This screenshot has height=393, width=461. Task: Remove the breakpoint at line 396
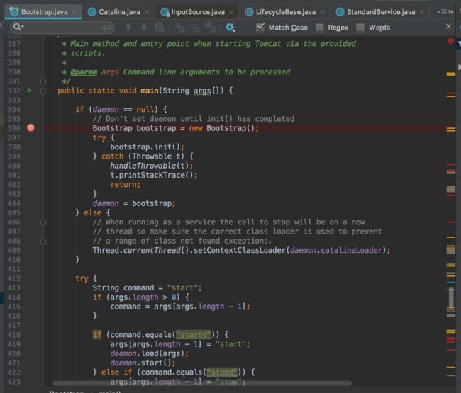[x=30, y=128]
